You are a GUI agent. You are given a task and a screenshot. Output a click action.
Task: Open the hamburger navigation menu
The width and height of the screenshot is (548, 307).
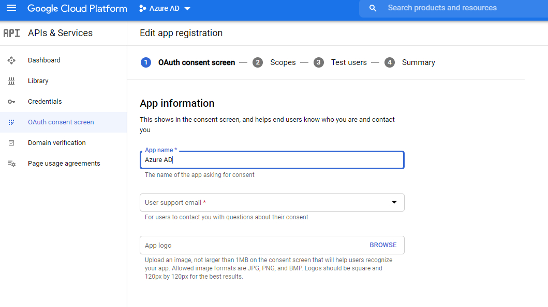[11, 8]
